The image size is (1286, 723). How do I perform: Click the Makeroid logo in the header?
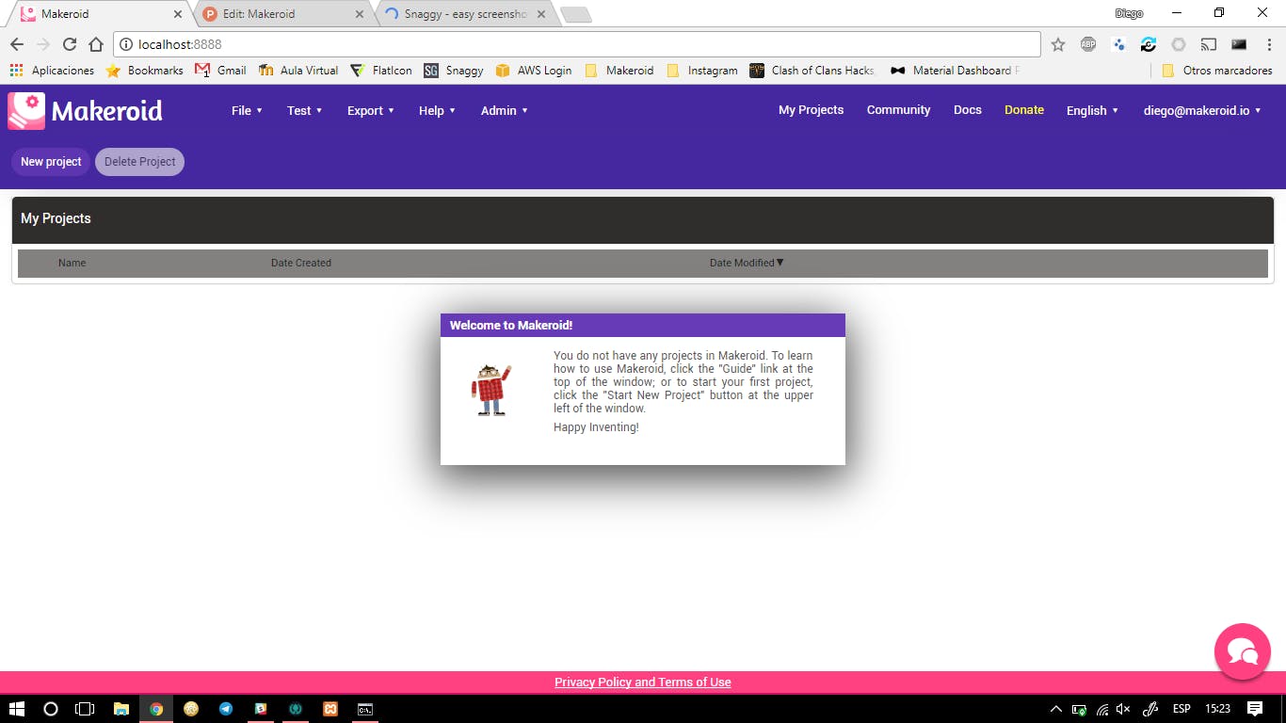[x=86, y=111]
